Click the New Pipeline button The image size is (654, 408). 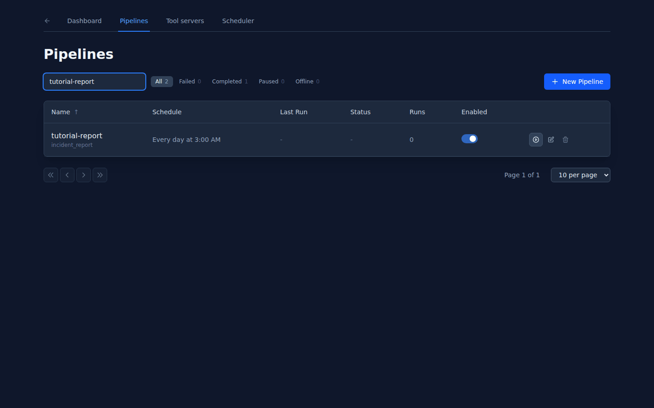pyautogui.click(x=577, y=82)
